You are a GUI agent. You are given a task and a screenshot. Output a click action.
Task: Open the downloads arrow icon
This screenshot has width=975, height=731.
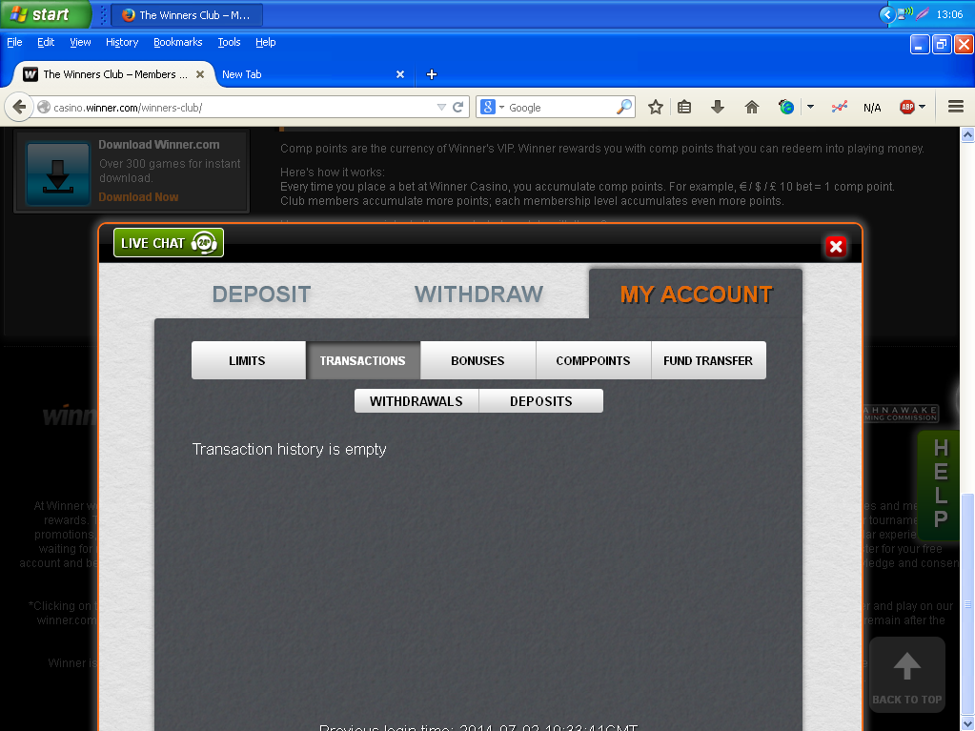click(718, 108)
